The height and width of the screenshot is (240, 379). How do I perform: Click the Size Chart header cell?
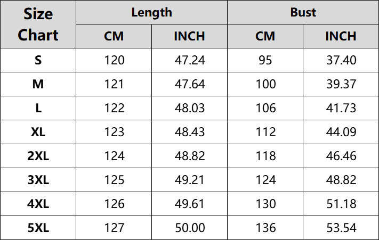(x=38, y=24)
